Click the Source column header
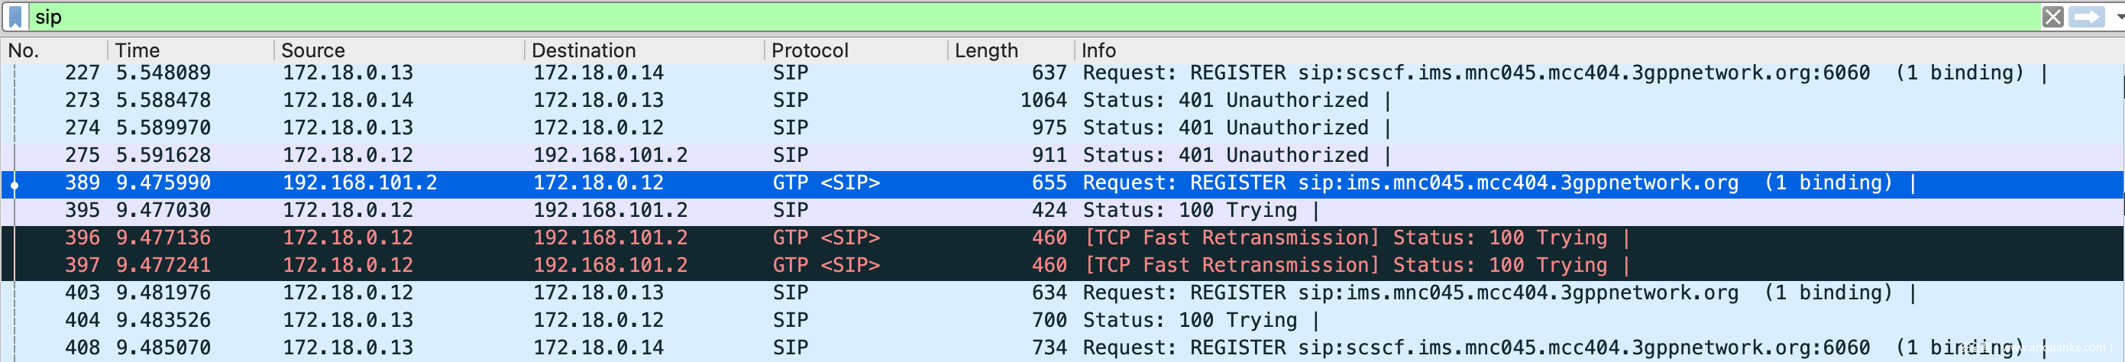2125x362 pixels. pyautogui.click(x=312, y=50)
